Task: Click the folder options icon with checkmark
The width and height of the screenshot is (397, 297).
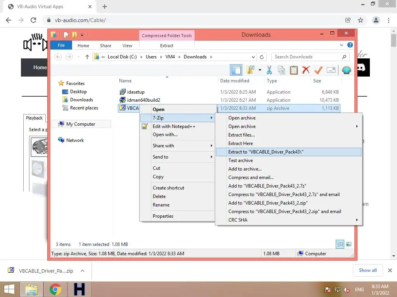Action: click(250, 70)
